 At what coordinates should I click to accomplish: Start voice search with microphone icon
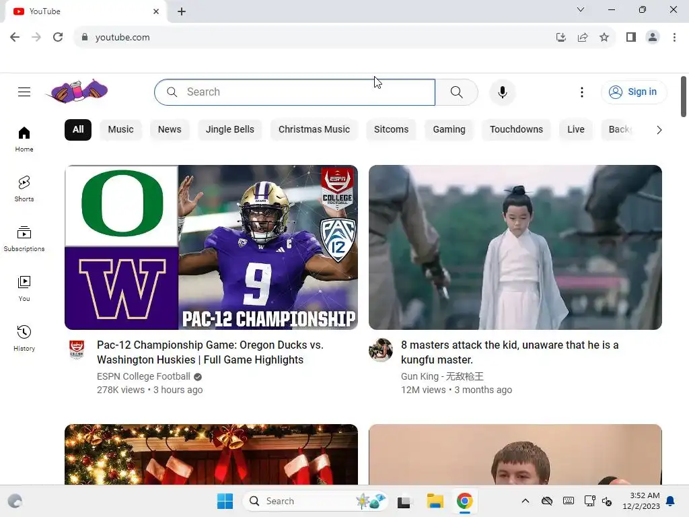(502, 92)
